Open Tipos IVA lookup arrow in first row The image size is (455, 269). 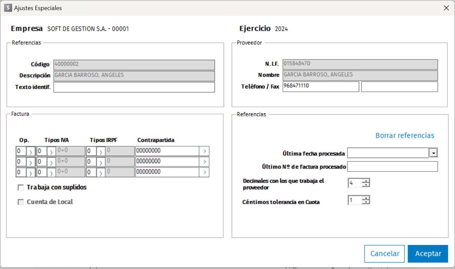(x=51, y=151)
